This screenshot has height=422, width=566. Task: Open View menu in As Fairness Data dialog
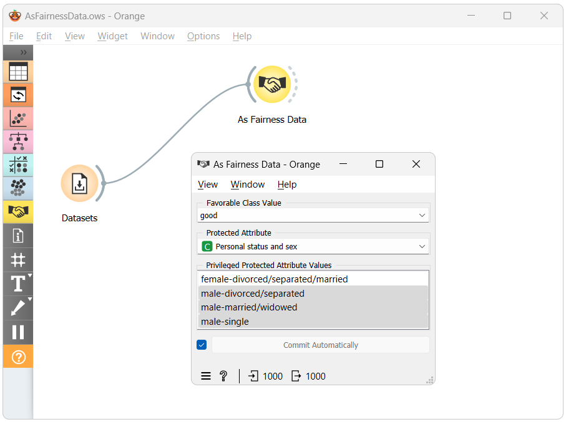pos(208,185)
